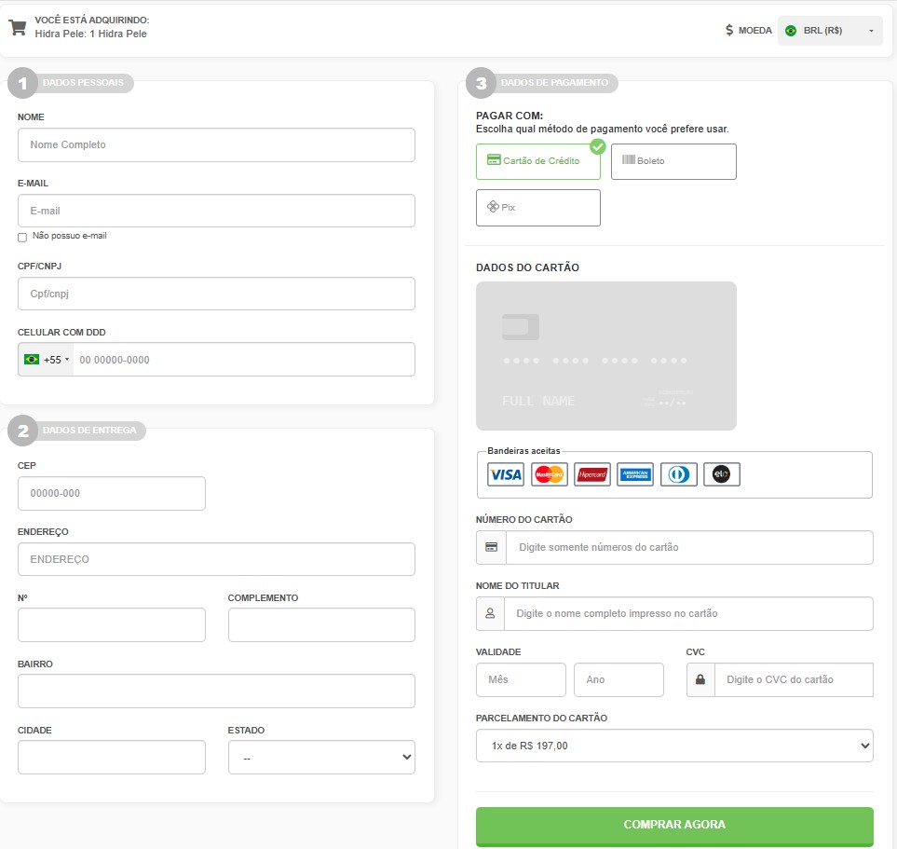This screenshot has width=897, height=849.
Task: Click the Elo card brand icon
Action: (722, 474)
